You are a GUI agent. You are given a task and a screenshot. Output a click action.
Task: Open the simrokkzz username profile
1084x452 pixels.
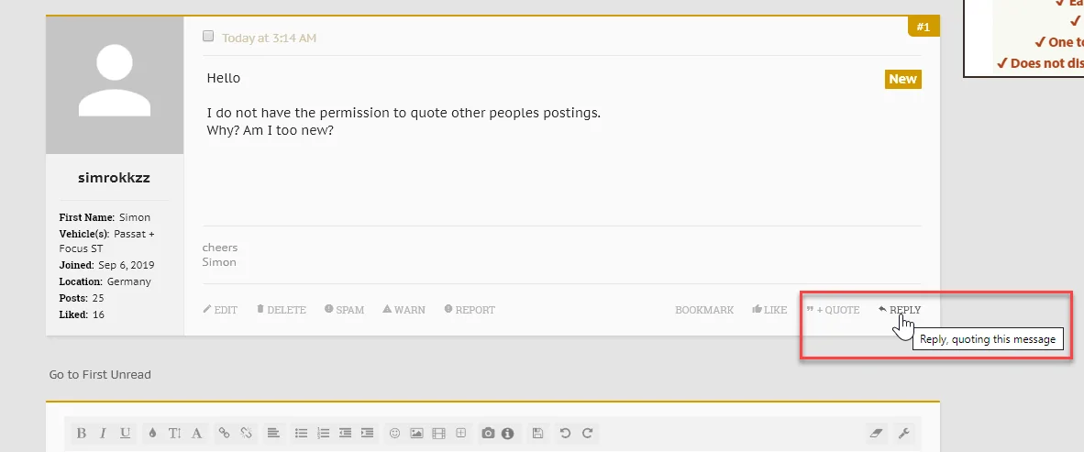click(114, 178)
